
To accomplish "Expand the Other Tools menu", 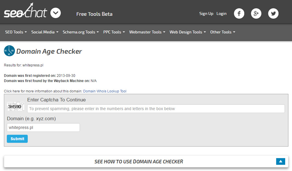I will (223, 32).
